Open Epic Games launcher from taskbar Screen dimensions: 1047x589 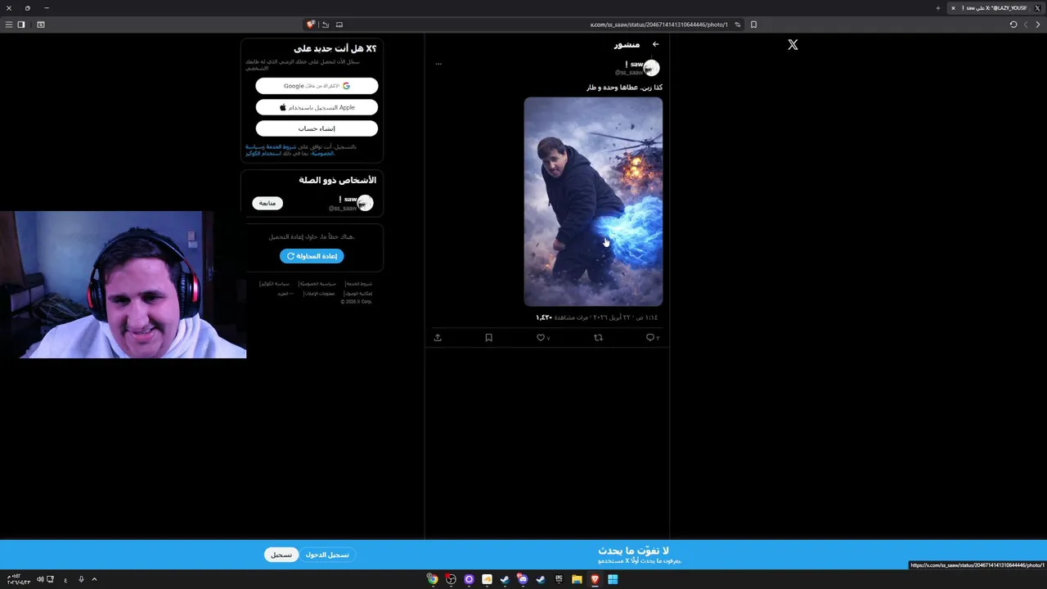coord(559,579)
